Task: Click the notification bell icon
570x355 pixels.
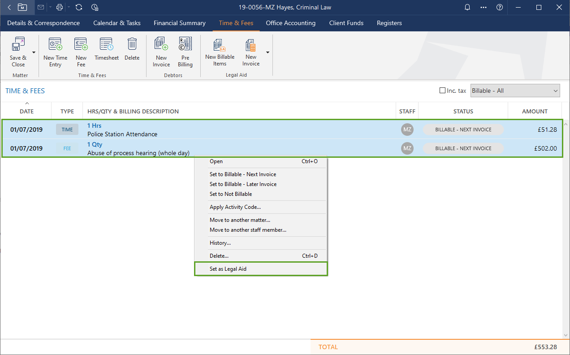Action: coord(467,7)
